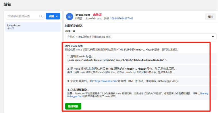The image size is (218, 113).
Task: Click the ID number 1064487624667442
Action: click(121, 19)
